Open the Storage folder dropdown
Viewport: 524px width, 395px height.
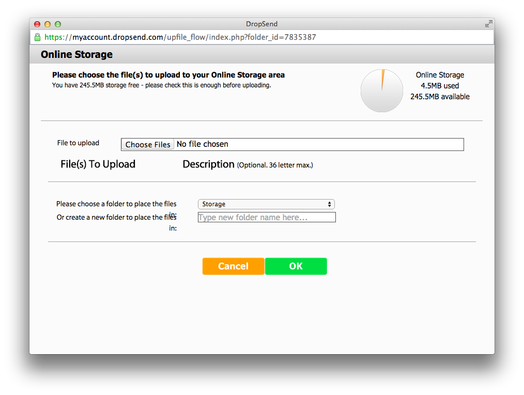pos(266,204)
